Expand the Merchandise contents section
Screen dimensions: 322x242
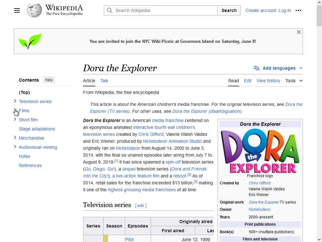(15, 138)
